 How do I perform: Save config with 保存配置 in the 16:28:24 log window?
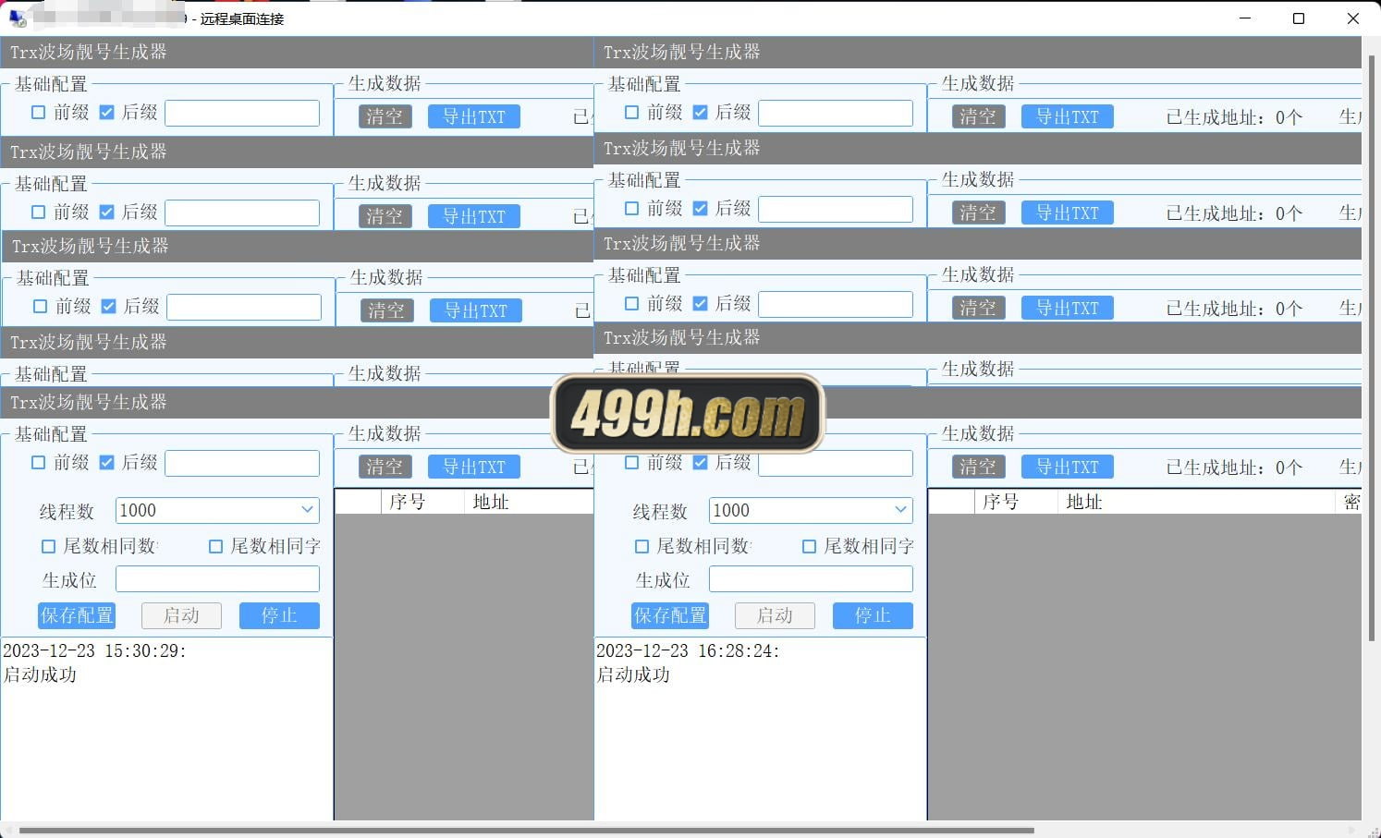coord(670,615)
